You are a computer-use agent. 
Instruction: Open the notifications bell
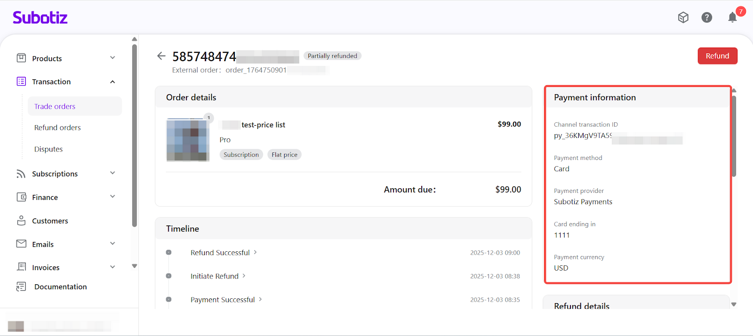coord(732,18)
